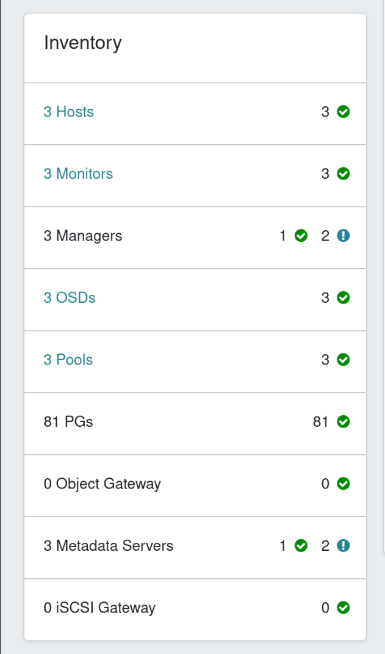
Task: Click green check icon in PGs row
Action: (x=344, y=422)
